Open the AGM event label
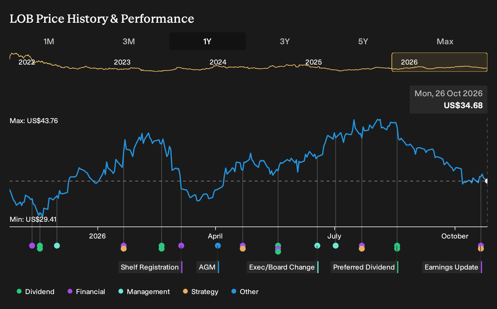This screenshot has height=309, width=497. point(208,267)
